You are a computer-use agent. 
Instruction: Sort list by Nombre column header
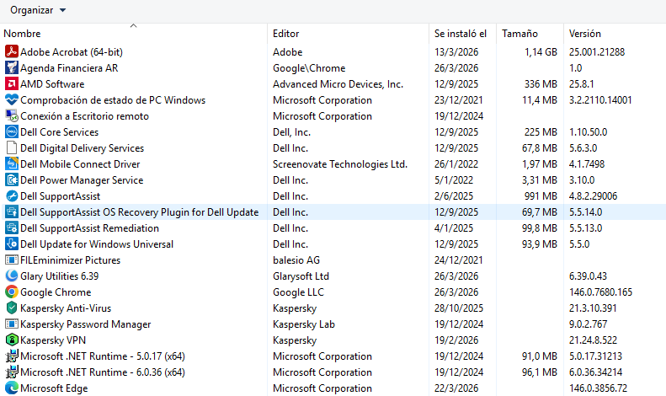(x=22, y=34)
